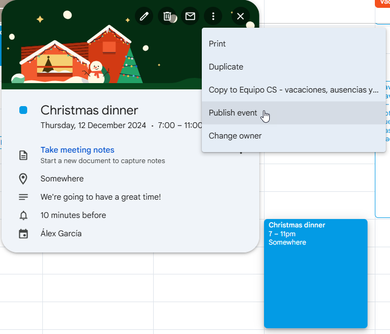Select Print from the options menu
This screenshot has width=390, height=334.
click(x=217, y=44)
